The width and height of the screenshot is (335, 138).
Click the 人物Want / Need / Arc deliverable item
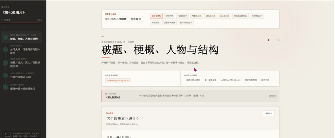[230, 80]
